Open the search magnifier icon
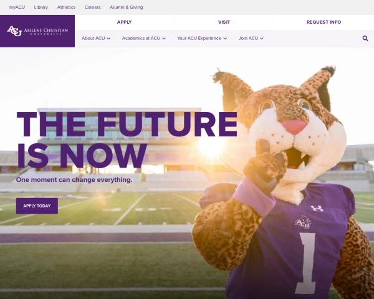Screen dimensions: 374x299 point(365,39)
